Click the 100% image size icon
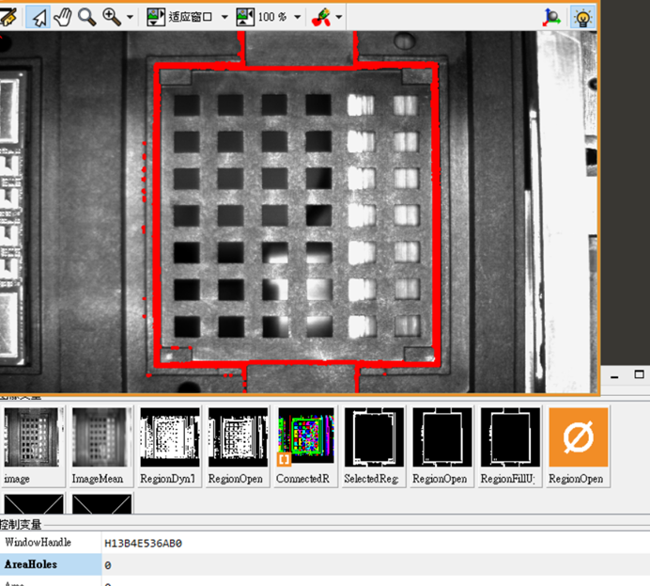Image resolution: width=650 pixels, height=586 pixels. pos(245,17)
